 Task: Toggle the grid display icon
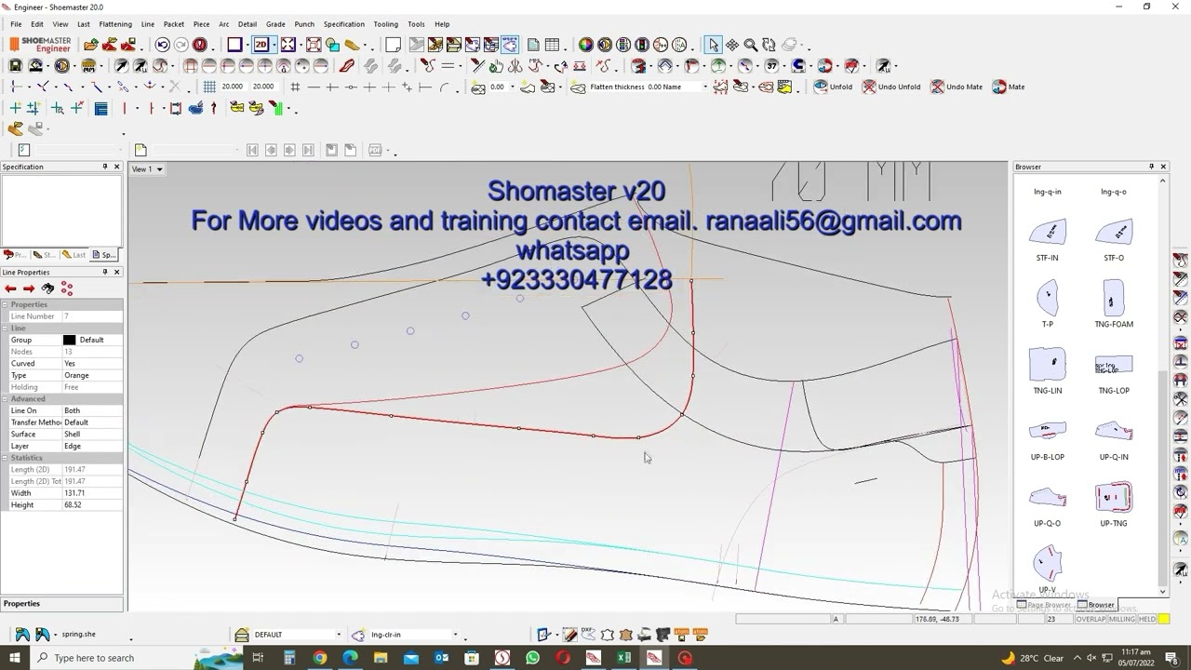click(209, 87)
